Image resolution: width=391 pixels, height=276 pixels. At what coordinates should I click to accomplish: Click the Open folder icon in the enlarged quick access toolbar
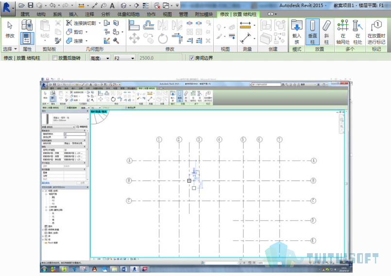(x=22, y=5)
